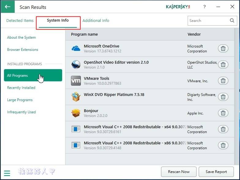The width and height of the screenshot is (240, 180).
Task: Click Version 9.0.30729.6161 text
Action: pyautogui.click(x=102, y=132)
